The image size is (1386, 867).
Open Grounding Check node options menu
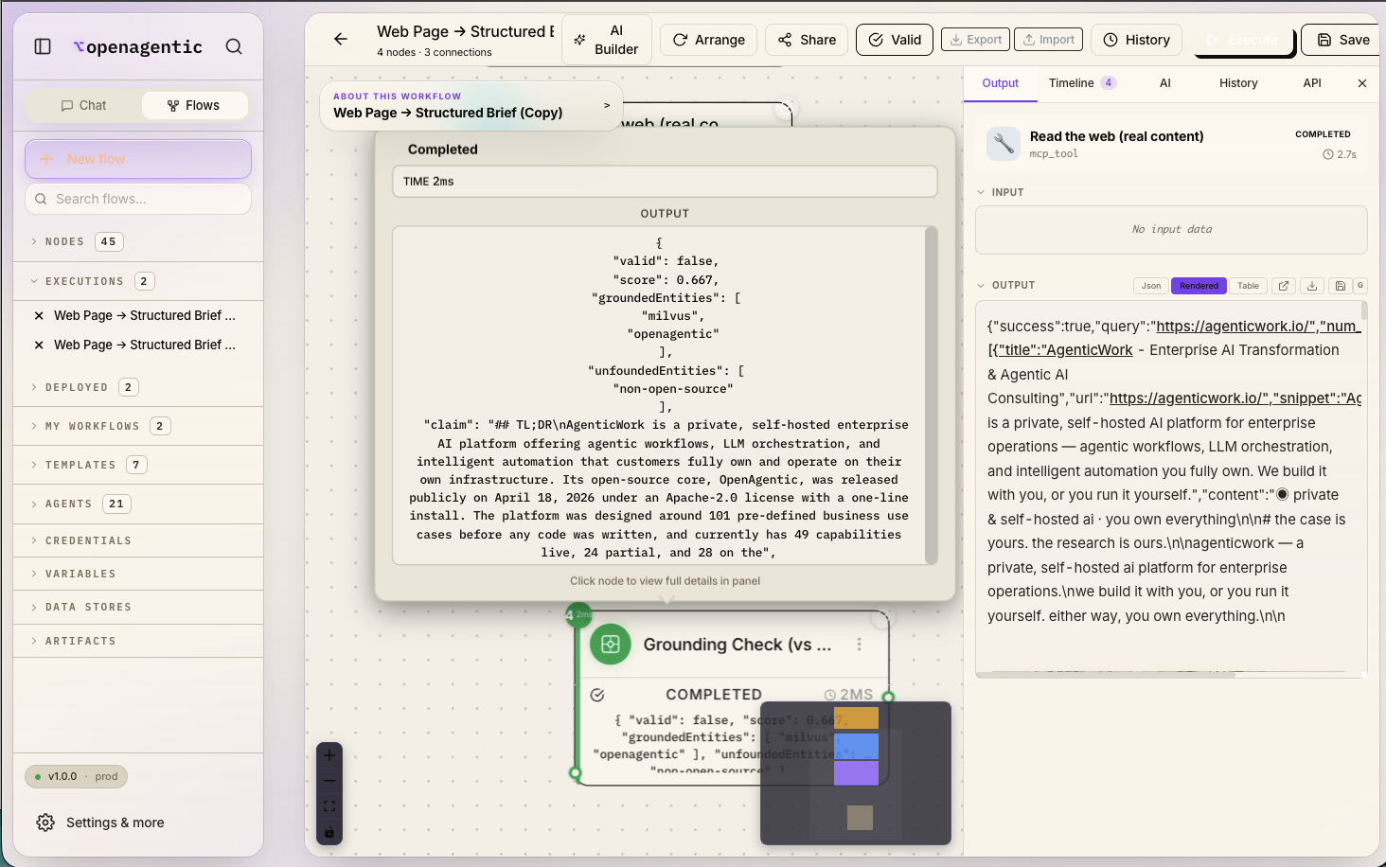[x=859, y=645]
